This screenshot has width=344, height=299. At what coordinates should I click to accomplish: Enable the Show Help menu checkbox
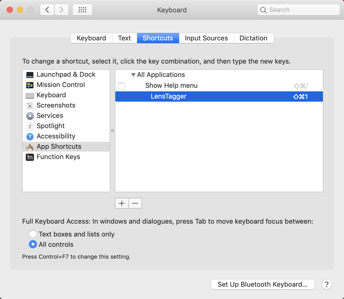122,86
